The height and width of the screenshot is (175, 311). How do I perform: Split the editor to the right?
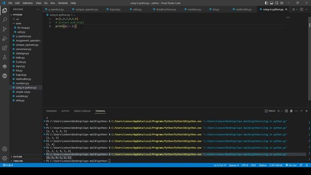click(301, 9)
